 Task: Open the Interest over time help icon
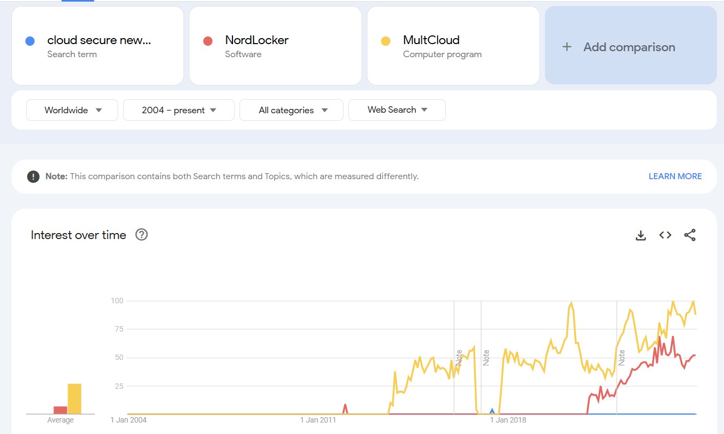point(142,235)
